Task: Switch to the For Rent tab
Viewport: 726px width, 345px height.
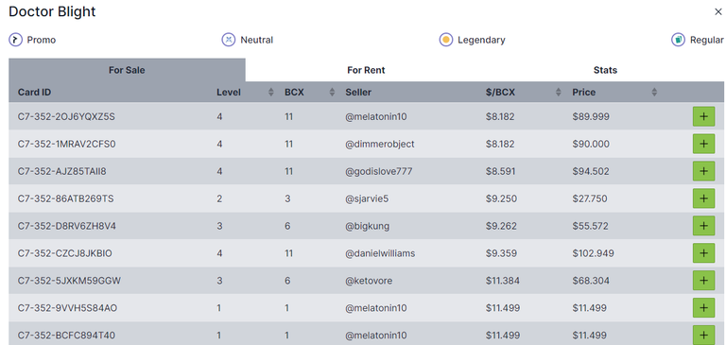Action: 366,70
